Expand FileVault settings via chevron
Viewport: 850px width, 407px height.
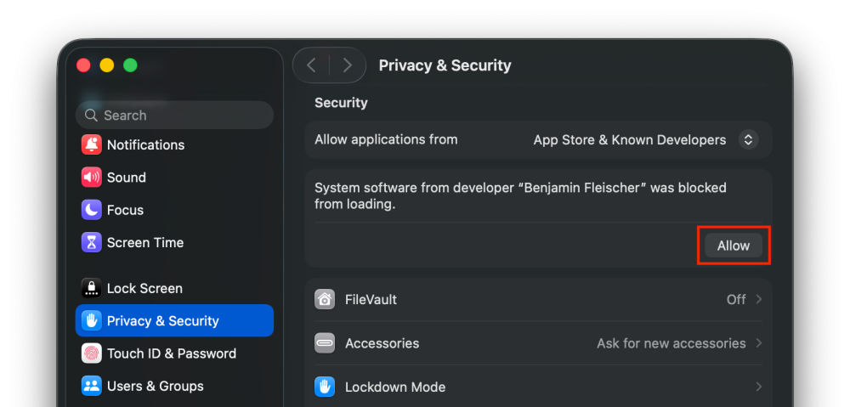coord(758,299)
